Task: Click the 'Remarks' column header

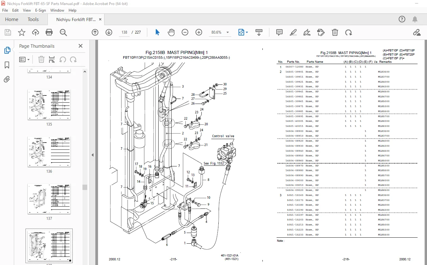Action: tap(385, 62)
